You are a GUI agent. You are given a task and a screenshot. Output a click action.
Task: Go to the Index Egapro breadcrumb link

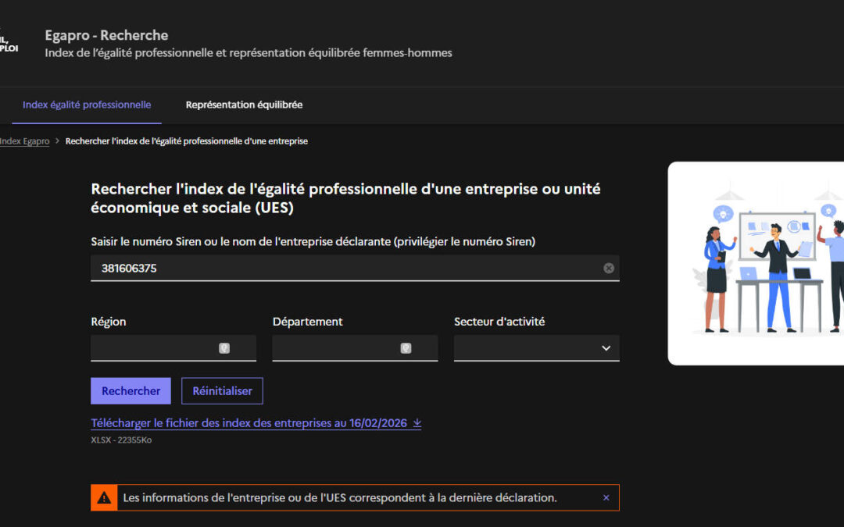[x=24, y=141]
